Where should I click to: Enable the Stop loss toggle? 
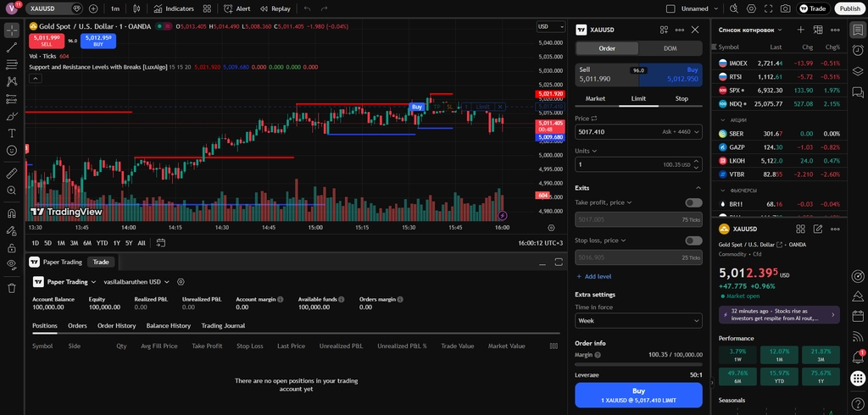[693, 241]
